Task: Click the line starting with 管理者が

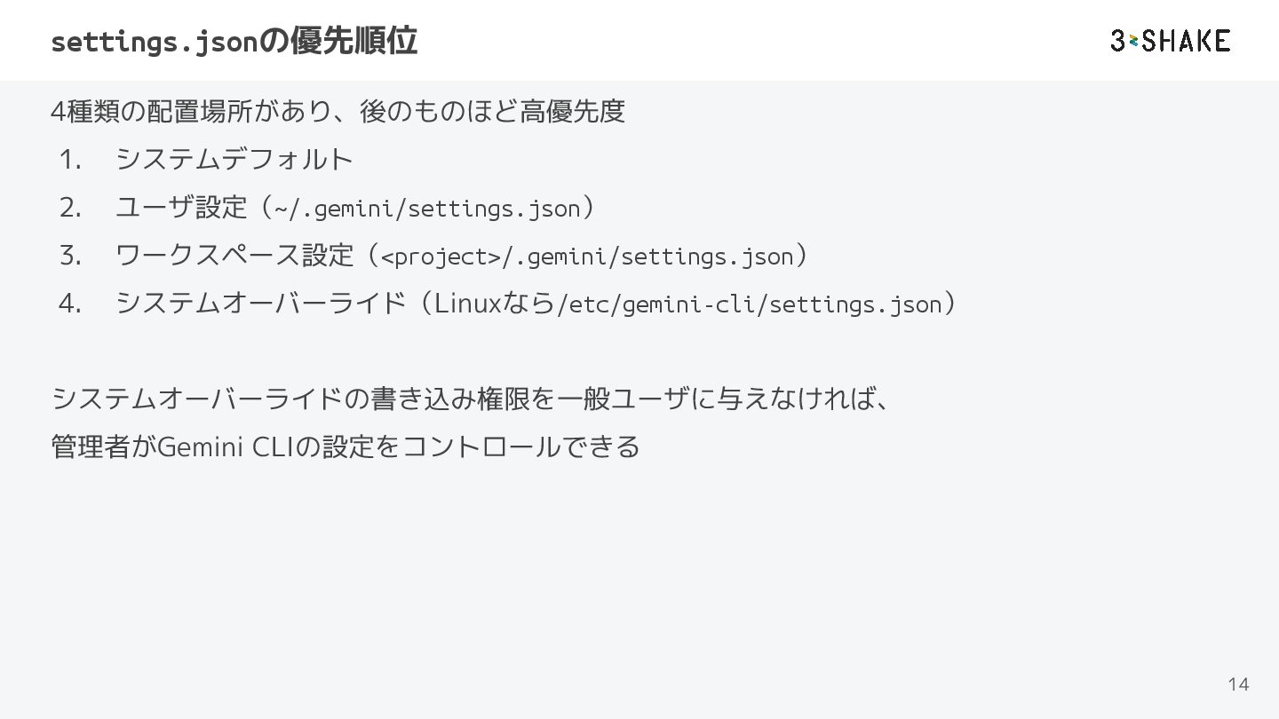Action: coord(346,446)
